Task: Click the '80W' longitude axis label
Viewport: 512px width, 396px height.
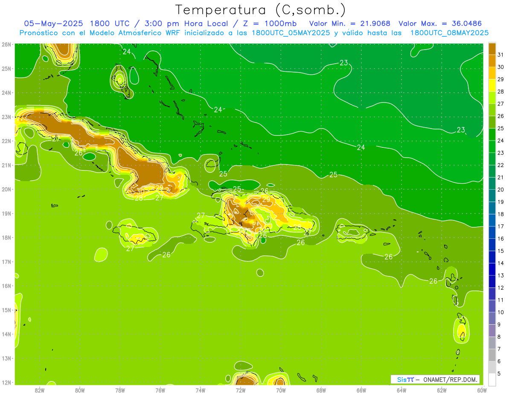Action: tap(80, 390)
